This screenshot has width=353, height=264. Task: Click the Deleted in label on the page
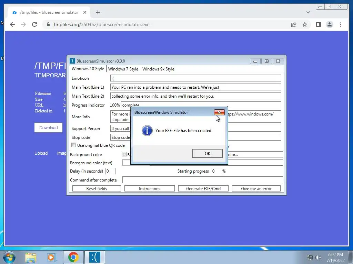pyautogui.click(x=44, y=111)
